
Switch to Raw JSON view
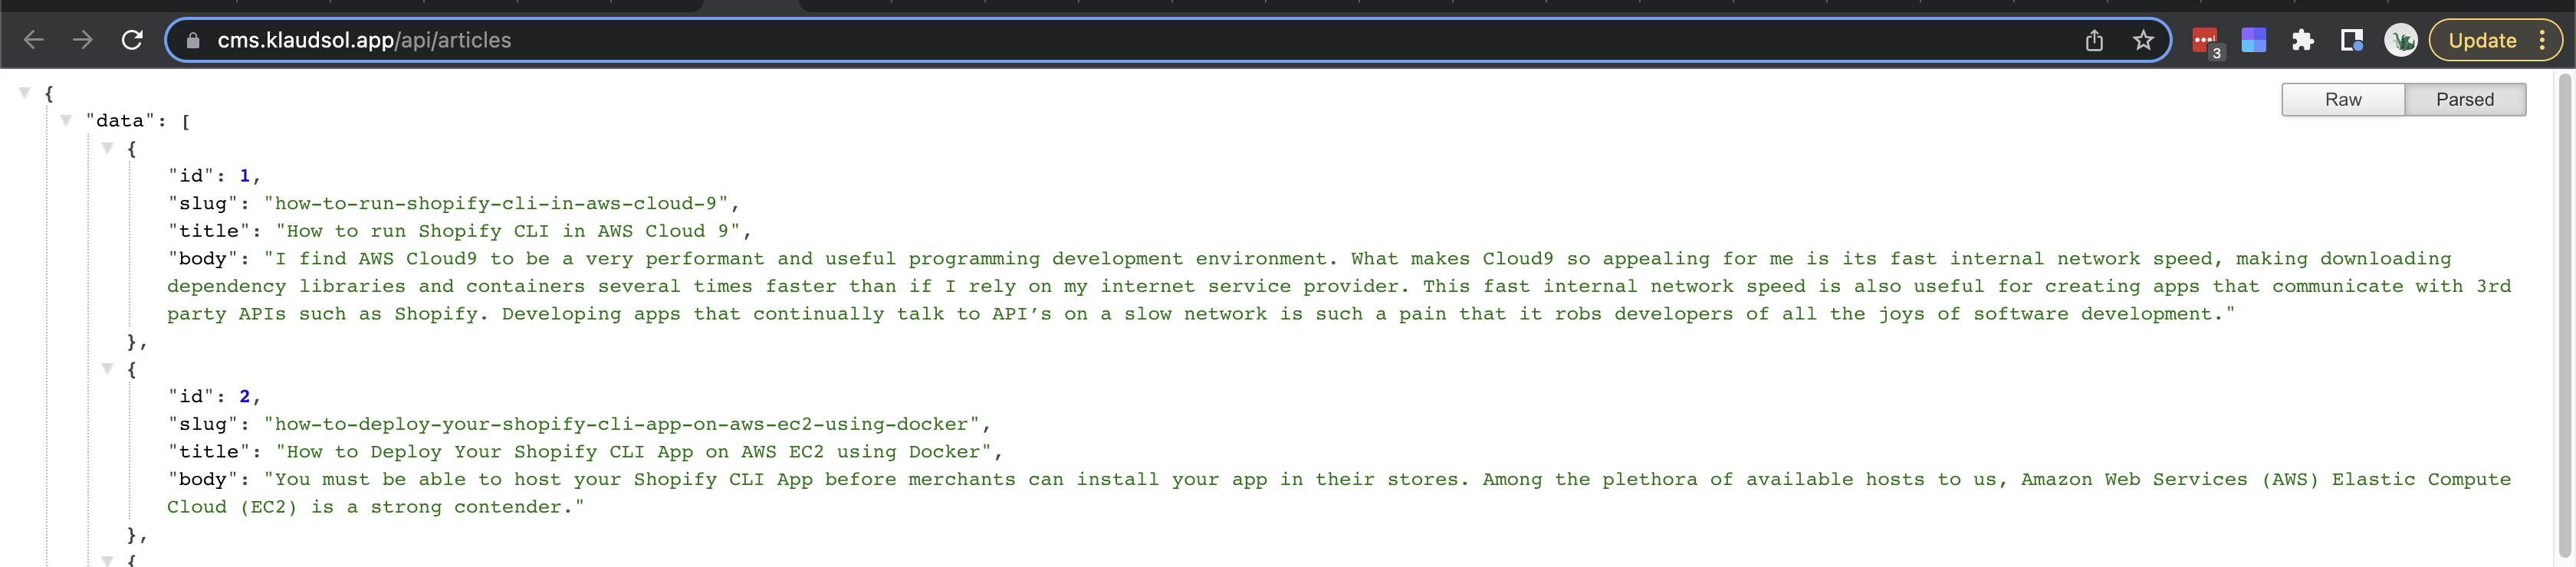(2343, 99)
